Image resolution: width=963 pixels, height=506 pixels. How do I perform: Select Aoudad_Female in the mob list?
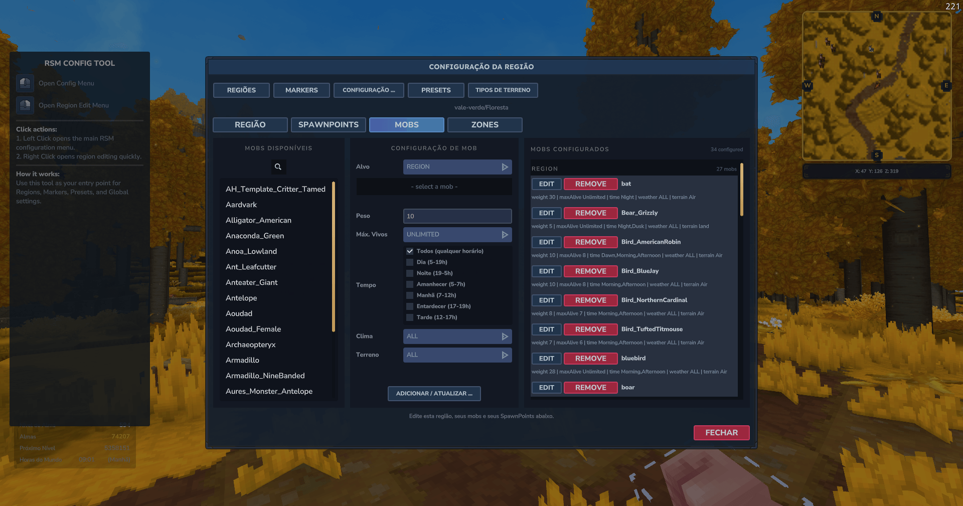(253, 329)
